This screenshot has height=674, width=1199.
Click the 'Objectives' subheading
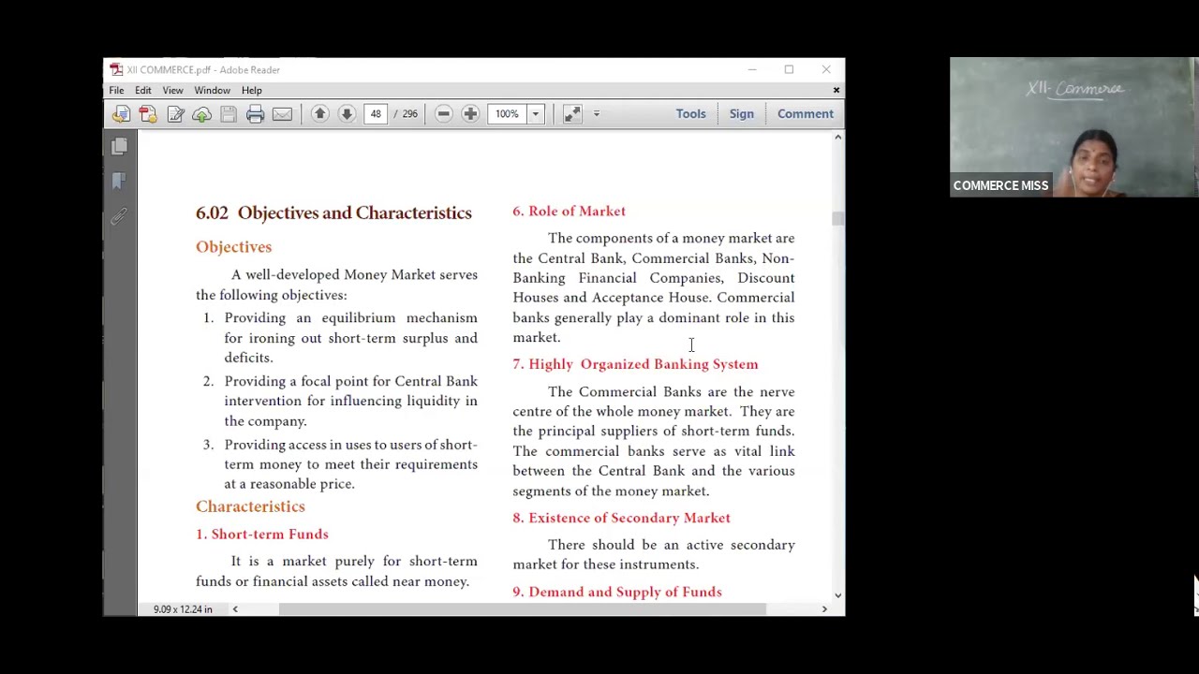233,246
